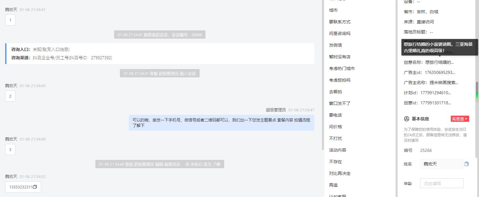Click the 年龄 input field
The width and height of the screenshot is (479, 197).
tap(442, 183)
